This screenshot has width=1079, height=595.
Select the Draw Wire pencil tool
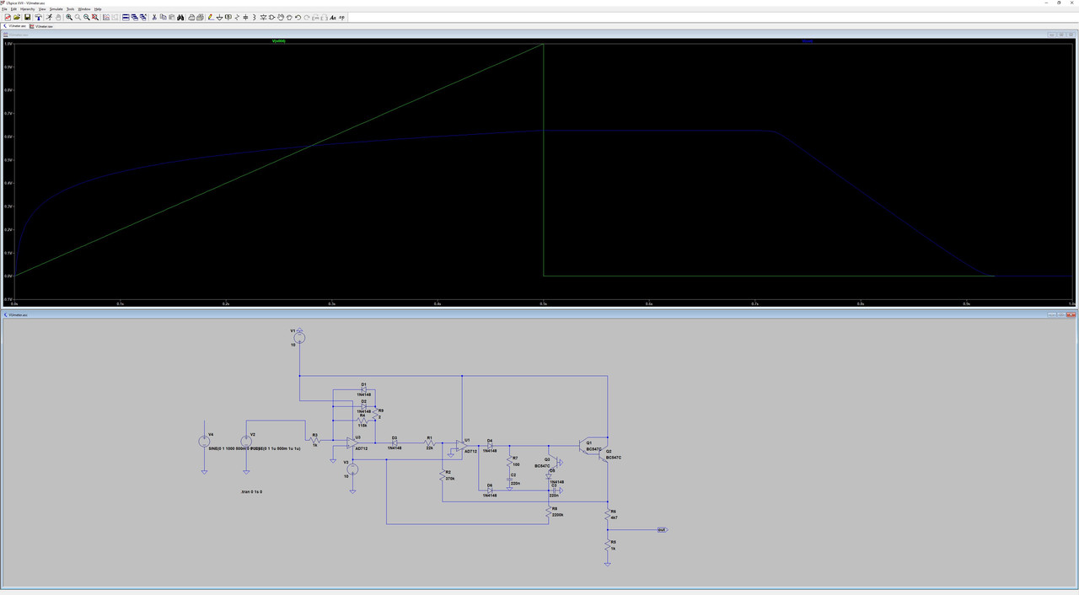click(210, 17)
